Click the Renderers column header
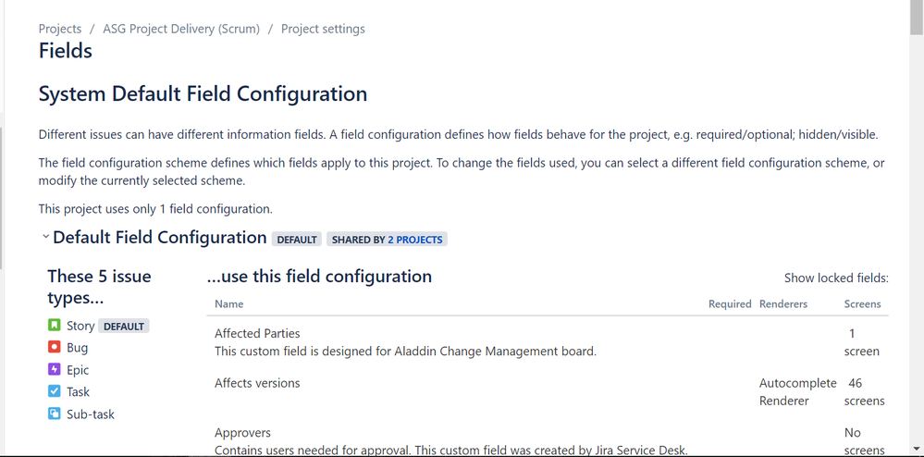924x457 pixels. [783, 304]
